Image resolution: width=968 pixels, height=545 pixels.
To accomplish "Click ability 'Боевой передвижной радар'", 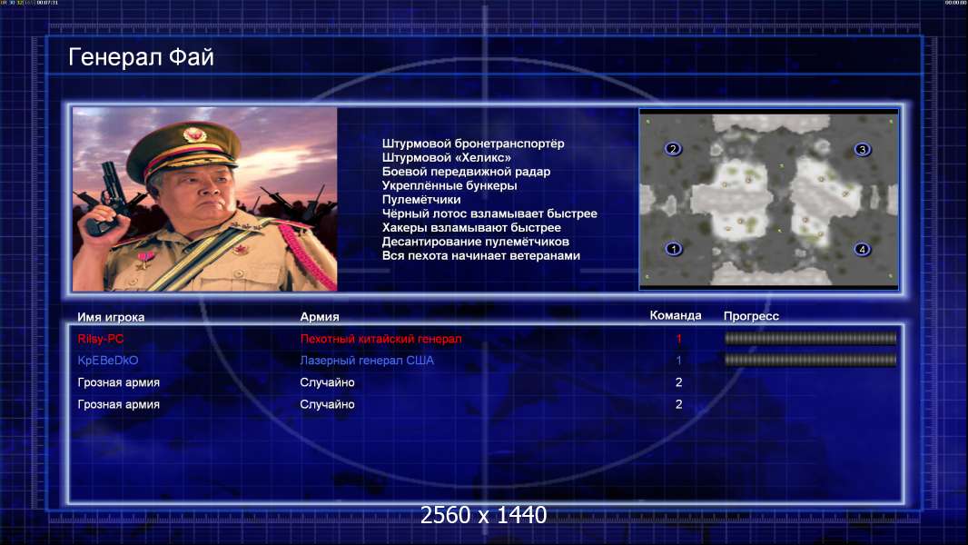I will pos(466,172).
